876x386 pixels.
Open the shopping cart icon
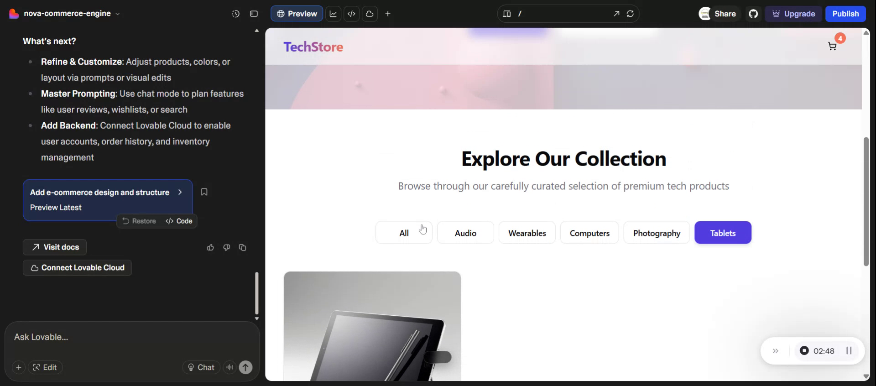click(x=832, y=46)
